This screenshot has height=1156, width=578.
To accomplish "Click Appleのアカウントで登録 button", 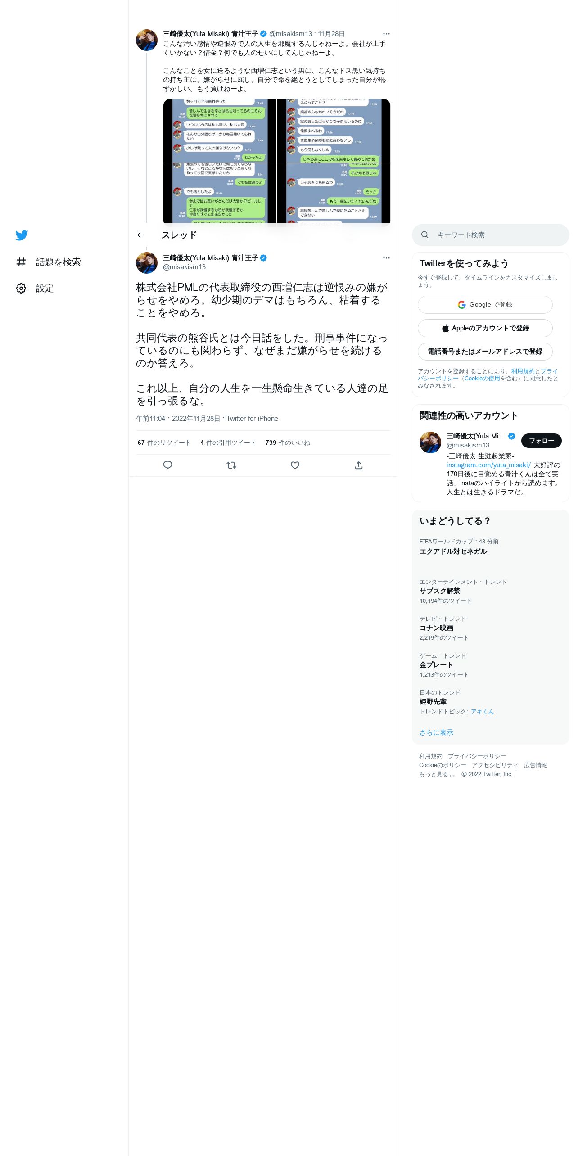I will pos(485,328).
